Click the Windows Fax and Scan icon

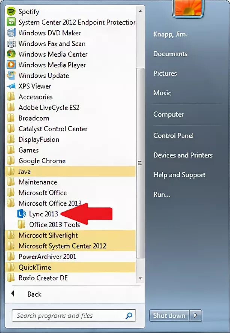coord(11,43)
